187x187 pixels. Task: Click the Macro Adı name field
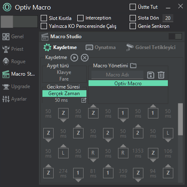117,75
